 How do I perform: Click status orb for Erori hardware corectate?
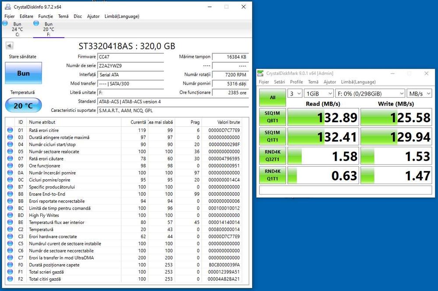click(10, 236)
